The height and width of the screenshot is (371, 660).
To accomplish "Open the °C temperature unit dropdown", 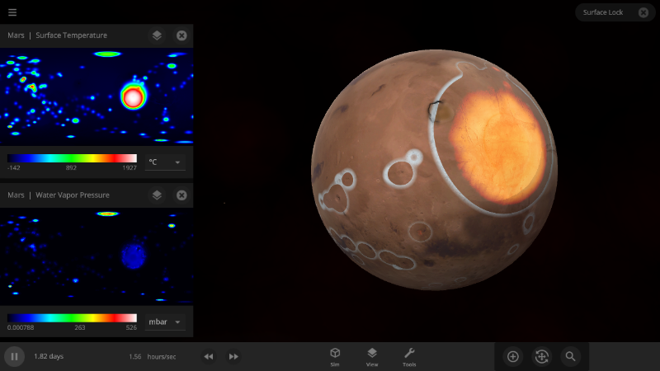I will click(x=165, y=162).
